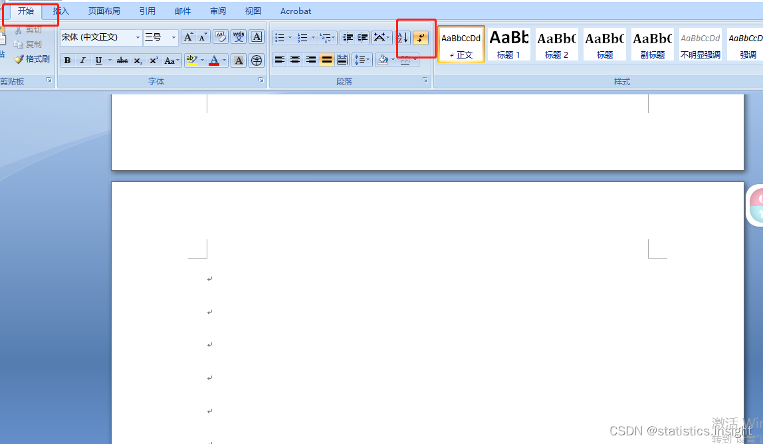Screen dimensions: 763x444
Task: Click the Center alignment icon
Action: pyautogui.click(x=294, y=60)
